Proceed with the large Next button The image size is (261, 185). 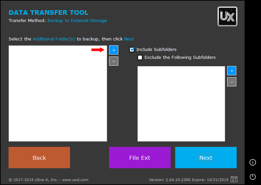click(206, 158)
